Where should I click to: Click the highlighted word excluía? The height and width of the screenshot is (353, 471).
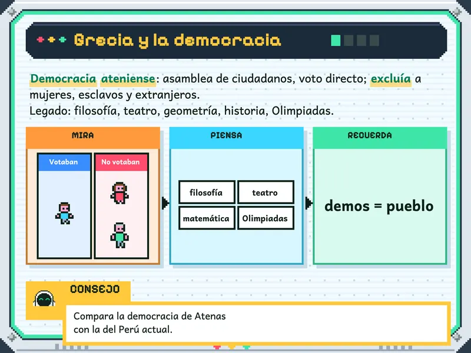(391, 79)
